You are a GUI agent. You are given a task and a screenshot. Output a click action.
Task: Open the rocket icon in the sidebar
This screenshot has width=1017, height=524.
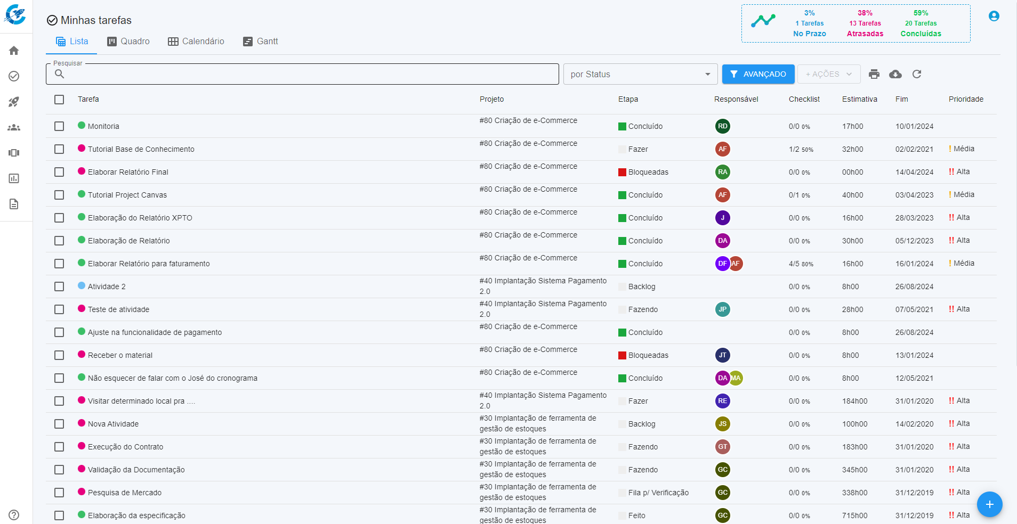click(14, 102)
